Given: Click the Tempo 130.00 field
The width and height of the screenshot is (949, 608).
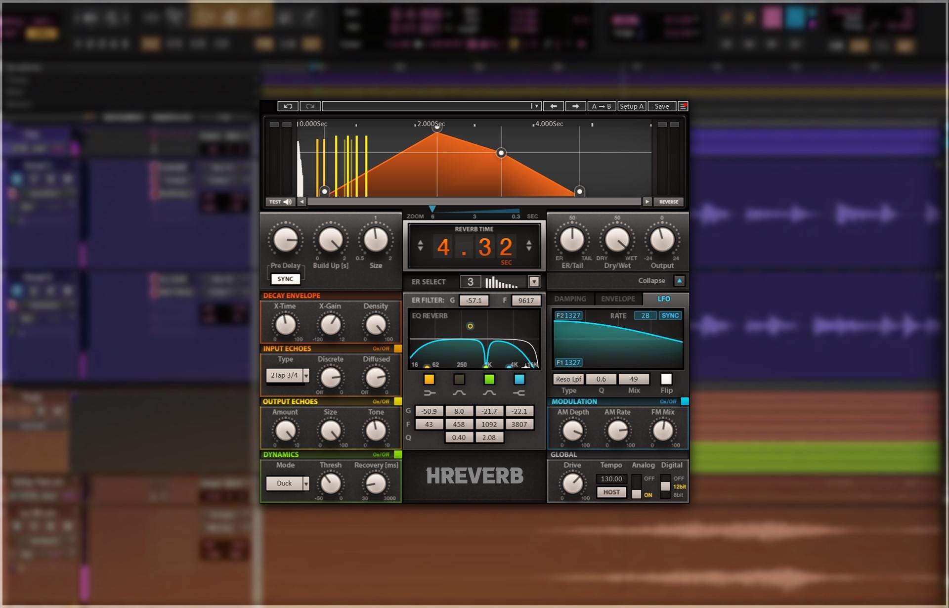Looking at the screenshot, I should (x=611, y=479).
